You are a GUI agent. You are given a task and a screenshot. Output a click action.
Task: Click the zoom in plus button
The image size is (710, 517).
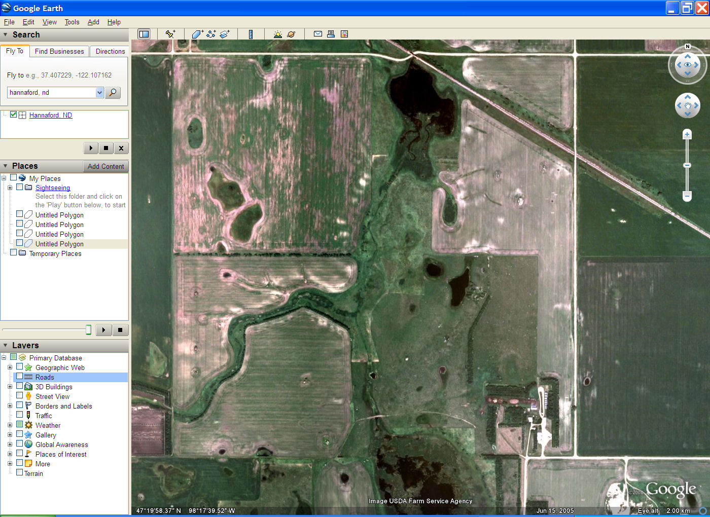coord(687,134)
